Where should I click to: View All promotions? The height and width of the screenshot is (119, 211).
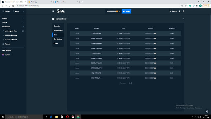click(x=7, y=44)
